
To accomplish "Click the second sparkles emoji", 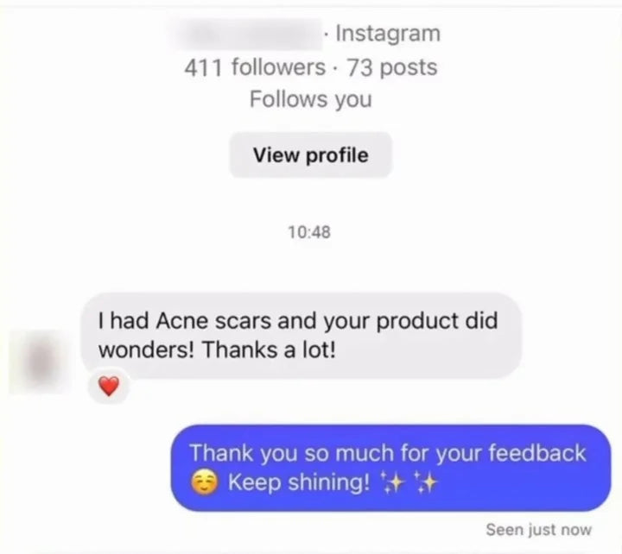I will tap(425, 483).
